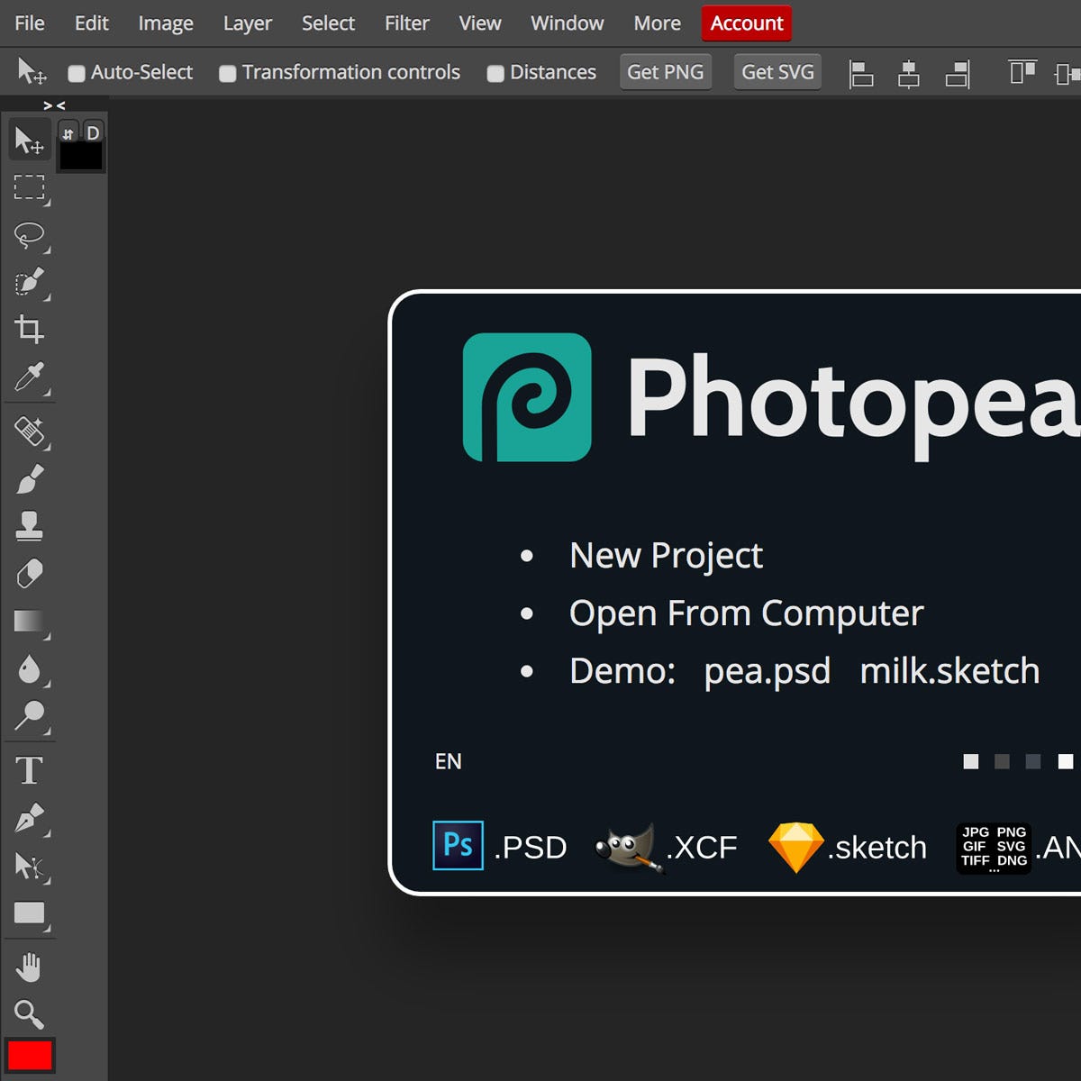Click Open From Computer link

pyautogui.click(x=747, y=613)
